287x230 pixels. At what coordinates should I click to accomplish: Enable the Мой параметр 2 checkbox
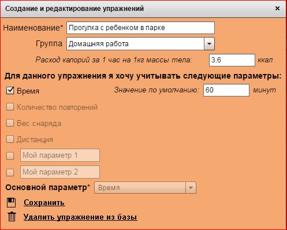click(10, 172)
